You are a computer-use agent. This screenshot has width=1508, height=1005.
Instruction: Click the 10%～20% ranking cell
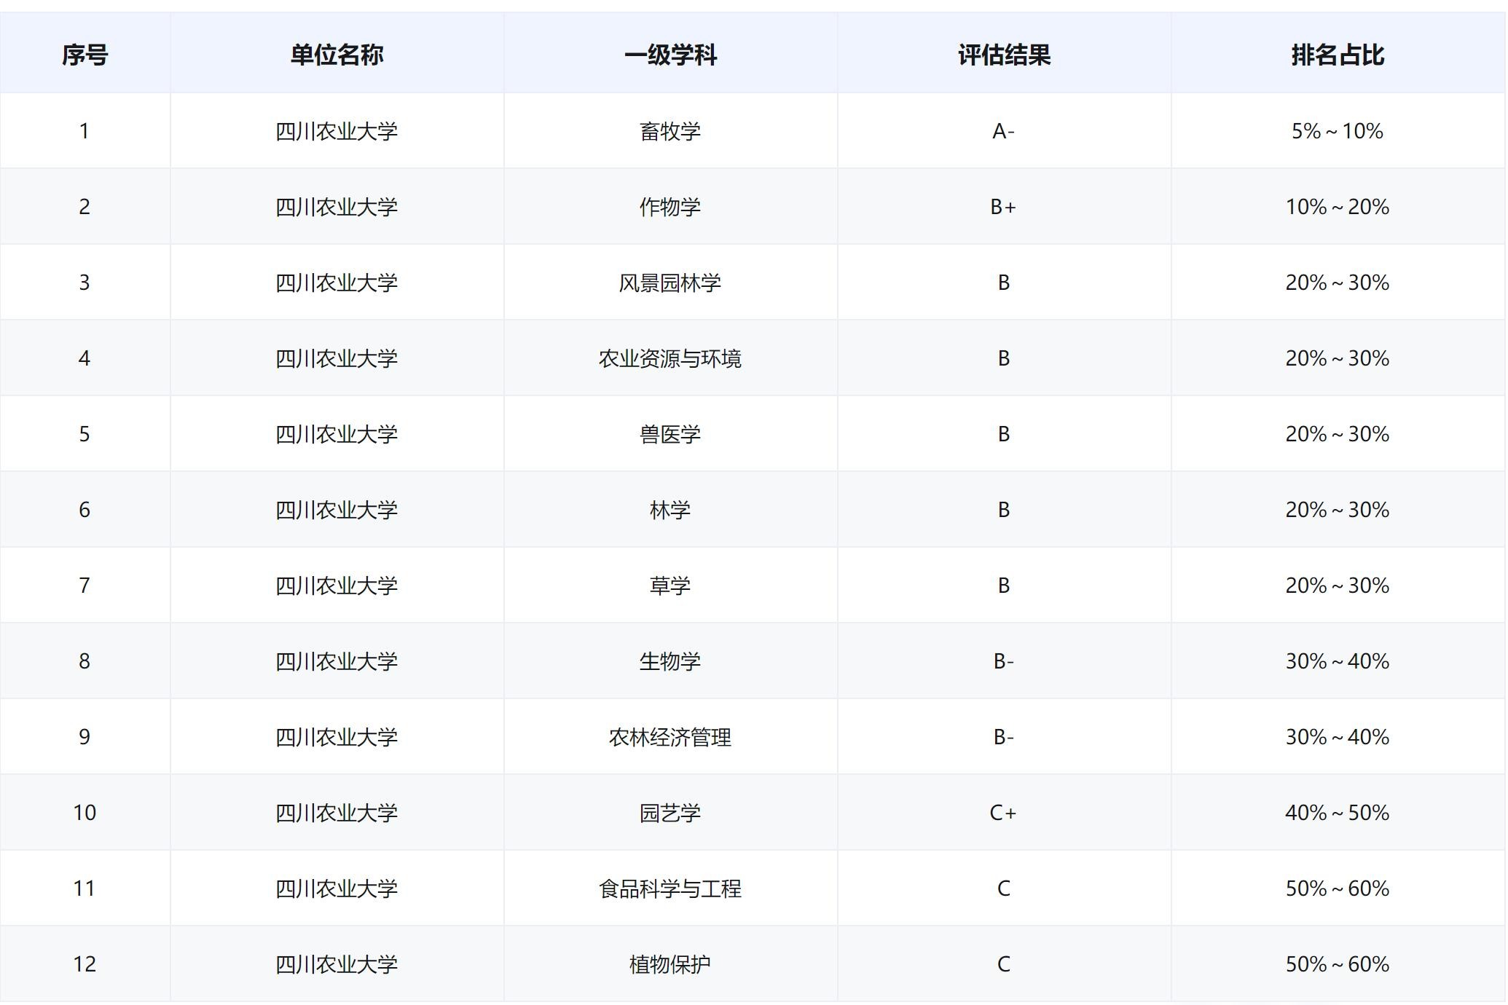pyautogui.click(x=1338, y=207)
